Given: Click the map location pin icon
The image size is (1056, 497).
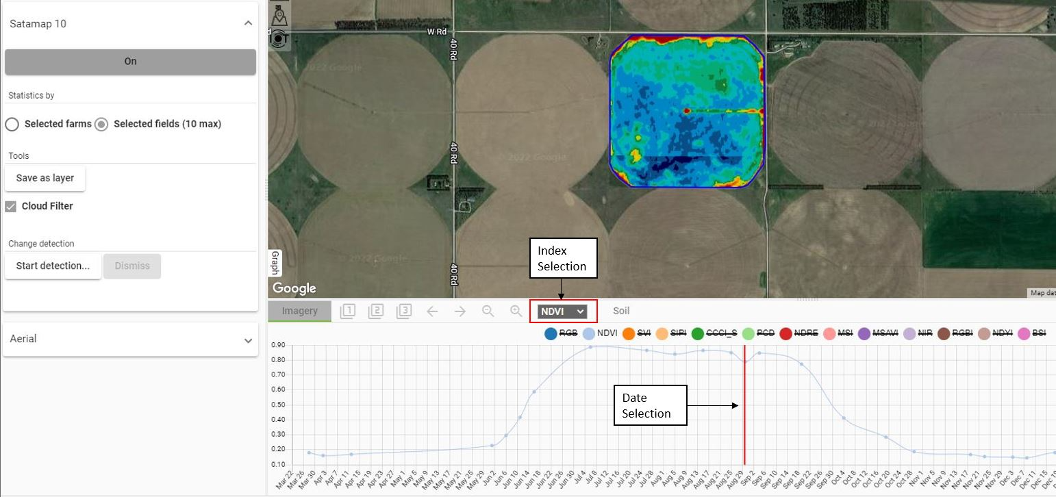Looking at the screenshot, I should (x=278, y=15).
